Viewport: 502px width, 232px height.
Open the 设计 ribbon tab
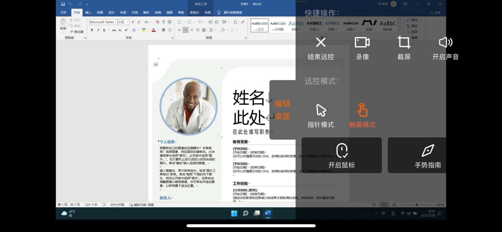[111, 13]
